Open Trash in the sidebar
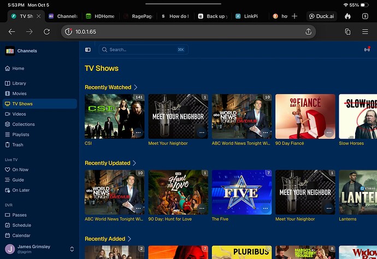The width and height of the screenshot is (377, 259). coord(40,144)
